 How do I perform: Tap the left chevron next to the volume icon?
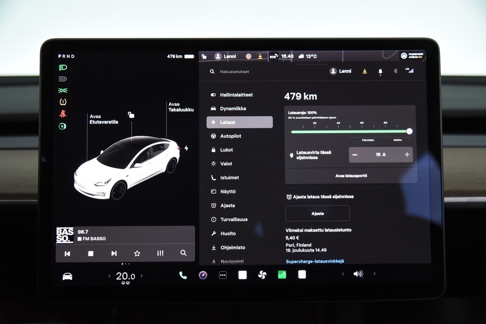[x=343, y=274]
